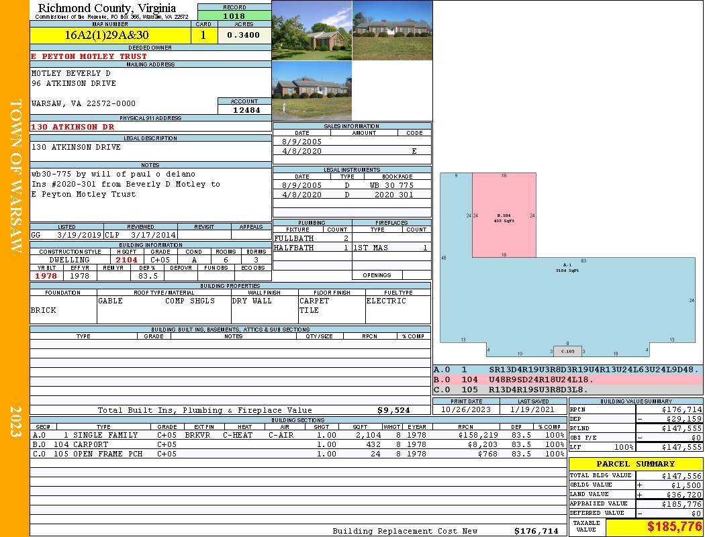Select account number 12484
This screenshot has height=537, width=705.
point(246,109)
